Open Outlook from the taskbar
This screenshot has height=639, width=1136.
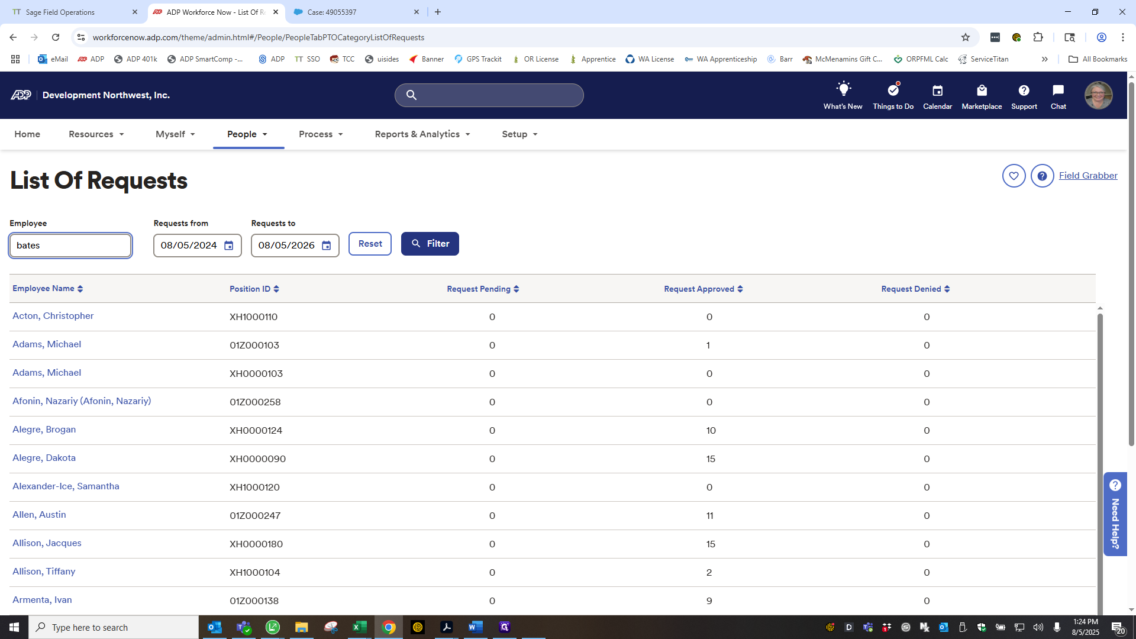[x=214, y=627]
